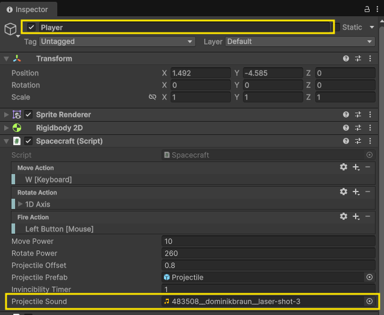
Task: Open Spacecraft script more options menu
Action: (370, 141)
